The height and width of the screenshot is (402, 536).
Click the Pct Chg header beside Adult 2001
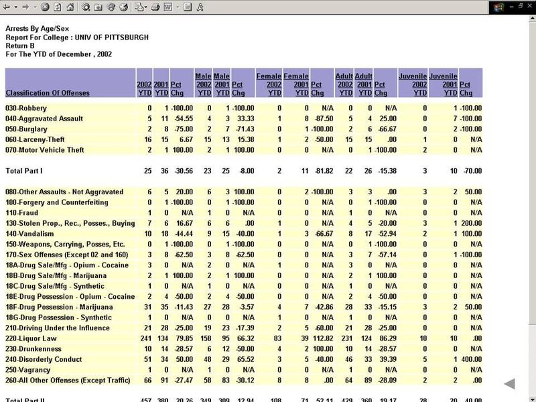coord(381,88)
